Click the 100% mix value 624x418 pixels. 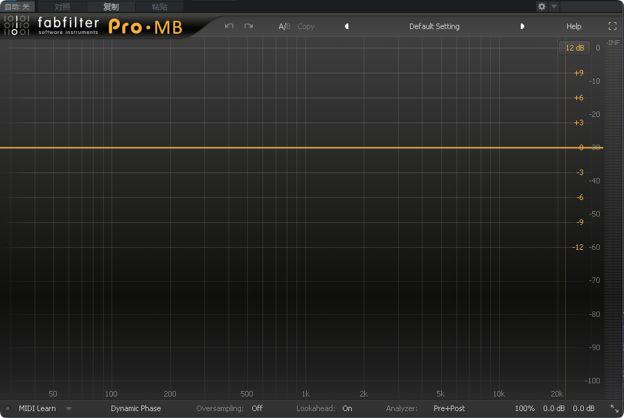pos(524,408)
